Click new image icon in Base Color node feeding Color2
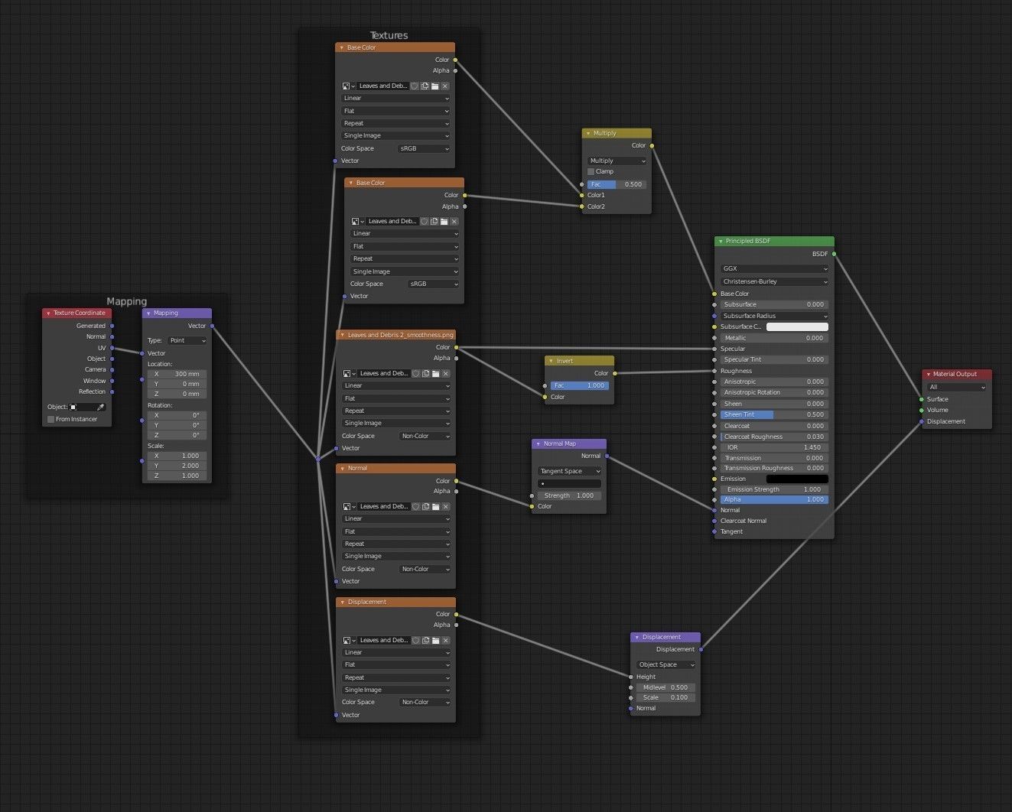 click(x=434, y=221)
